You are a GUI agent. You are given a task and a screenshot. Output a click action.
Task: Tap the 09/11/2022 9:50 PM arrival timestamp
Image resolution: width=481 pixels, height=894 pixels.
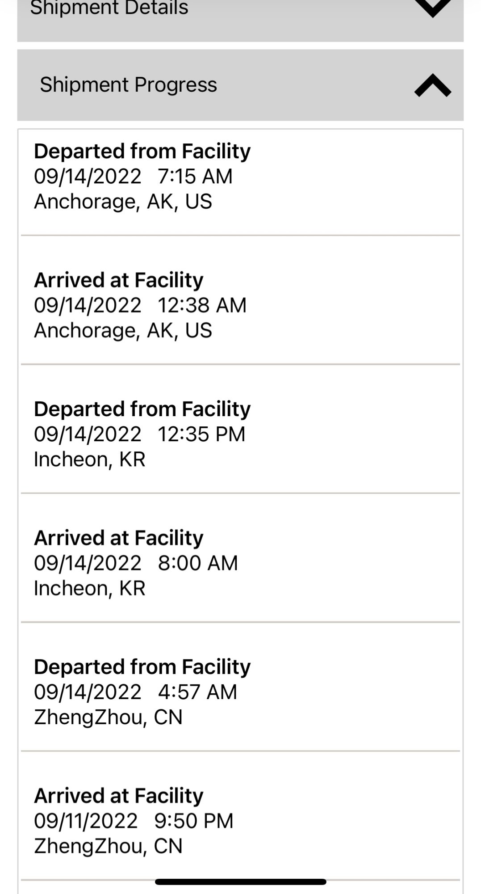pyautogui.click(x=134, y=821)
